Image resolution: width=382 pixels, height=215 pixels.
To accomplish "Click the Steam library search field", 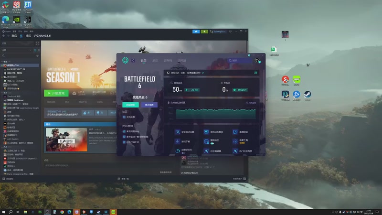I will (18, 56).
